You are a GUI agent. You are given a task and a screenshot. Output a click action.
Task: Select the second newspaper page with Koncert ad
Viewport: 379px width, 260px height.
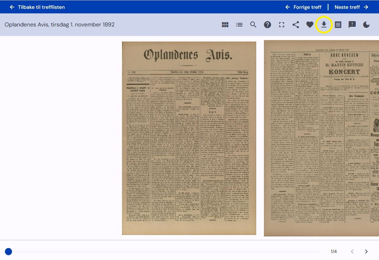point(321,138)
